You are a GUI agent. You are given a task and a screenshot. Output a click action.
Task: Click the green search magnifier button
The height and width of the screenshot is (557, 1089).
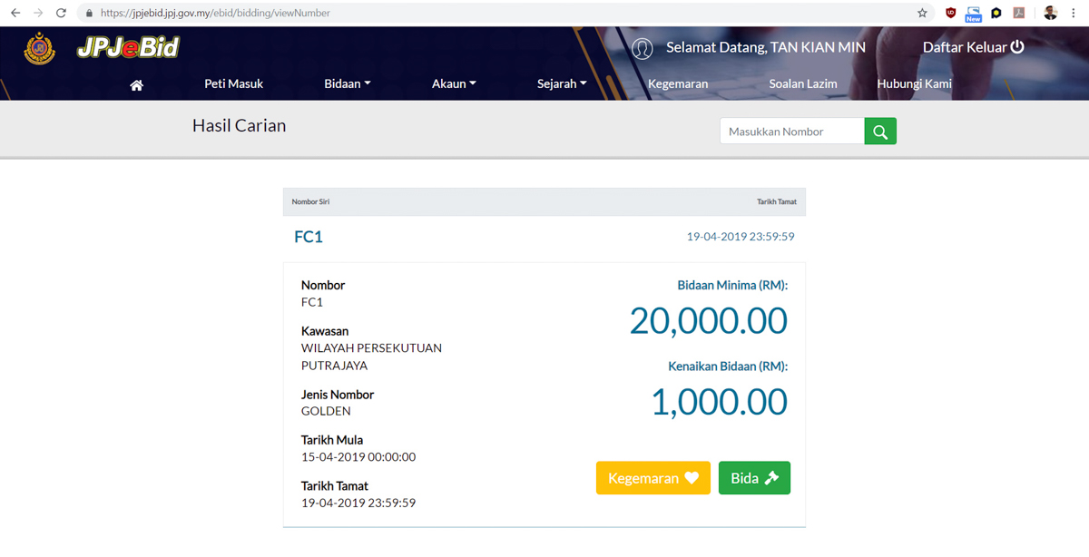(880, 132)
